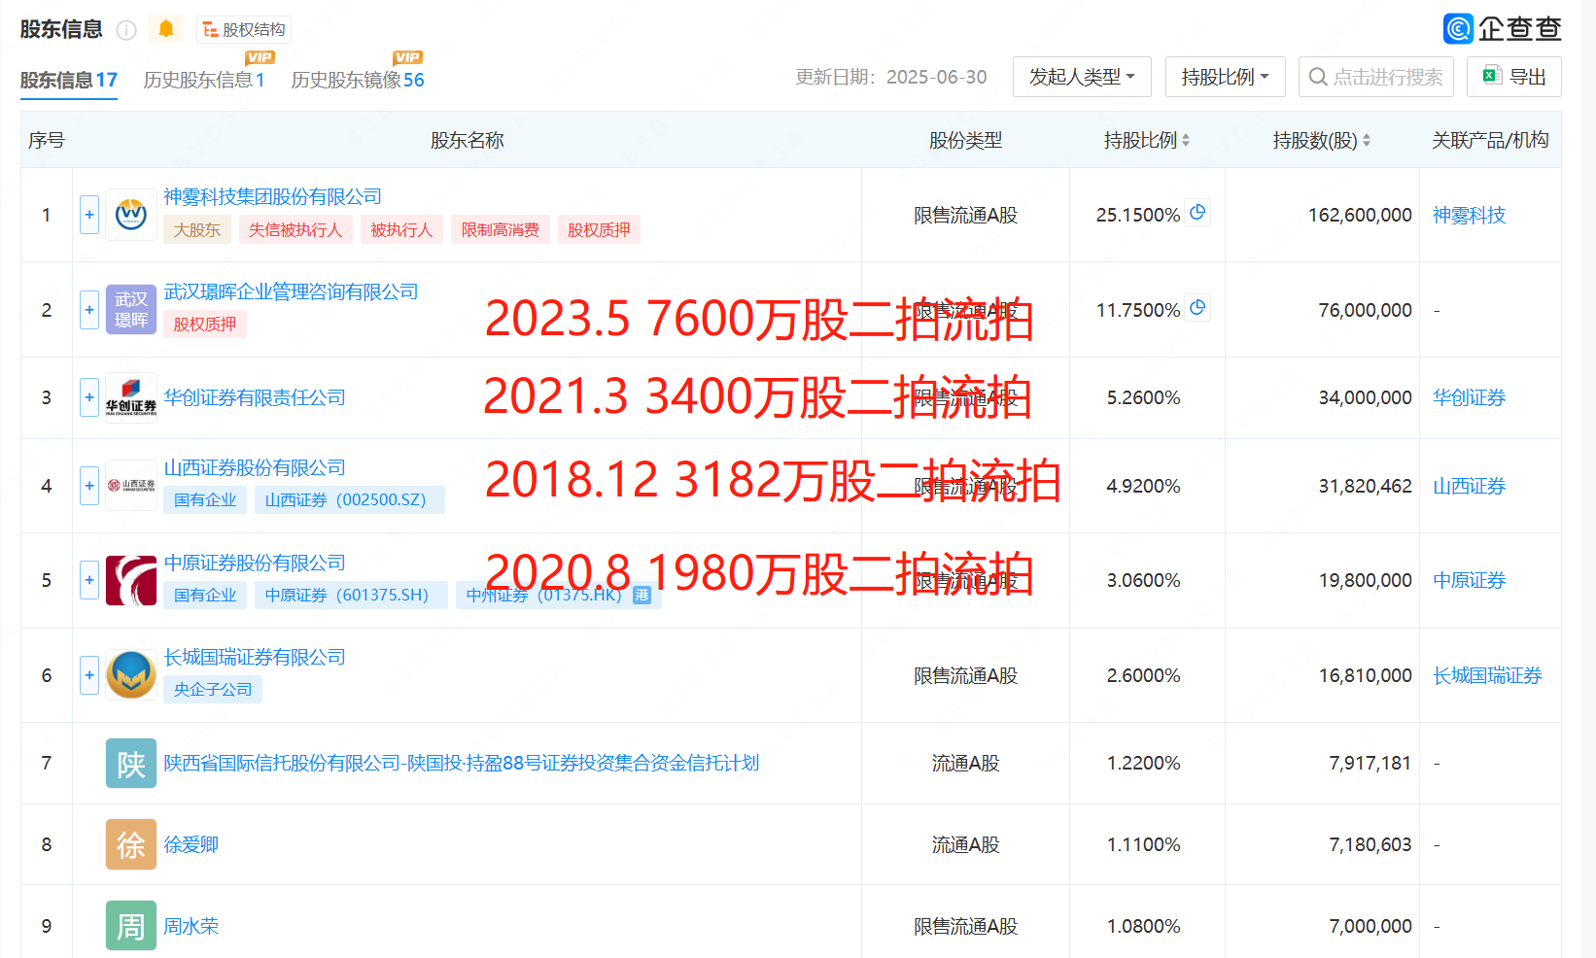Click 股权质押 tag under 神雾科技集团
The image size is (1596, 958).
599,229
